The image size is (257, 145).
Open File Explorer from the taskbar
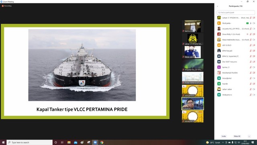coord(69,142)
